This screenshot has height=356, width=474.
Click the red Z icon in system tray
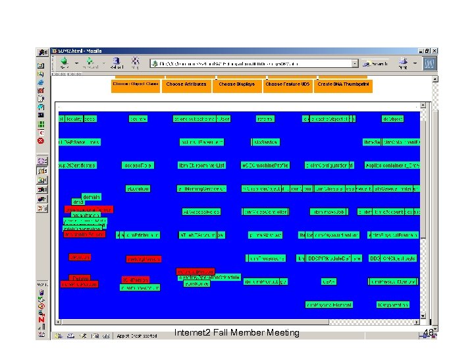click(41, 319)
